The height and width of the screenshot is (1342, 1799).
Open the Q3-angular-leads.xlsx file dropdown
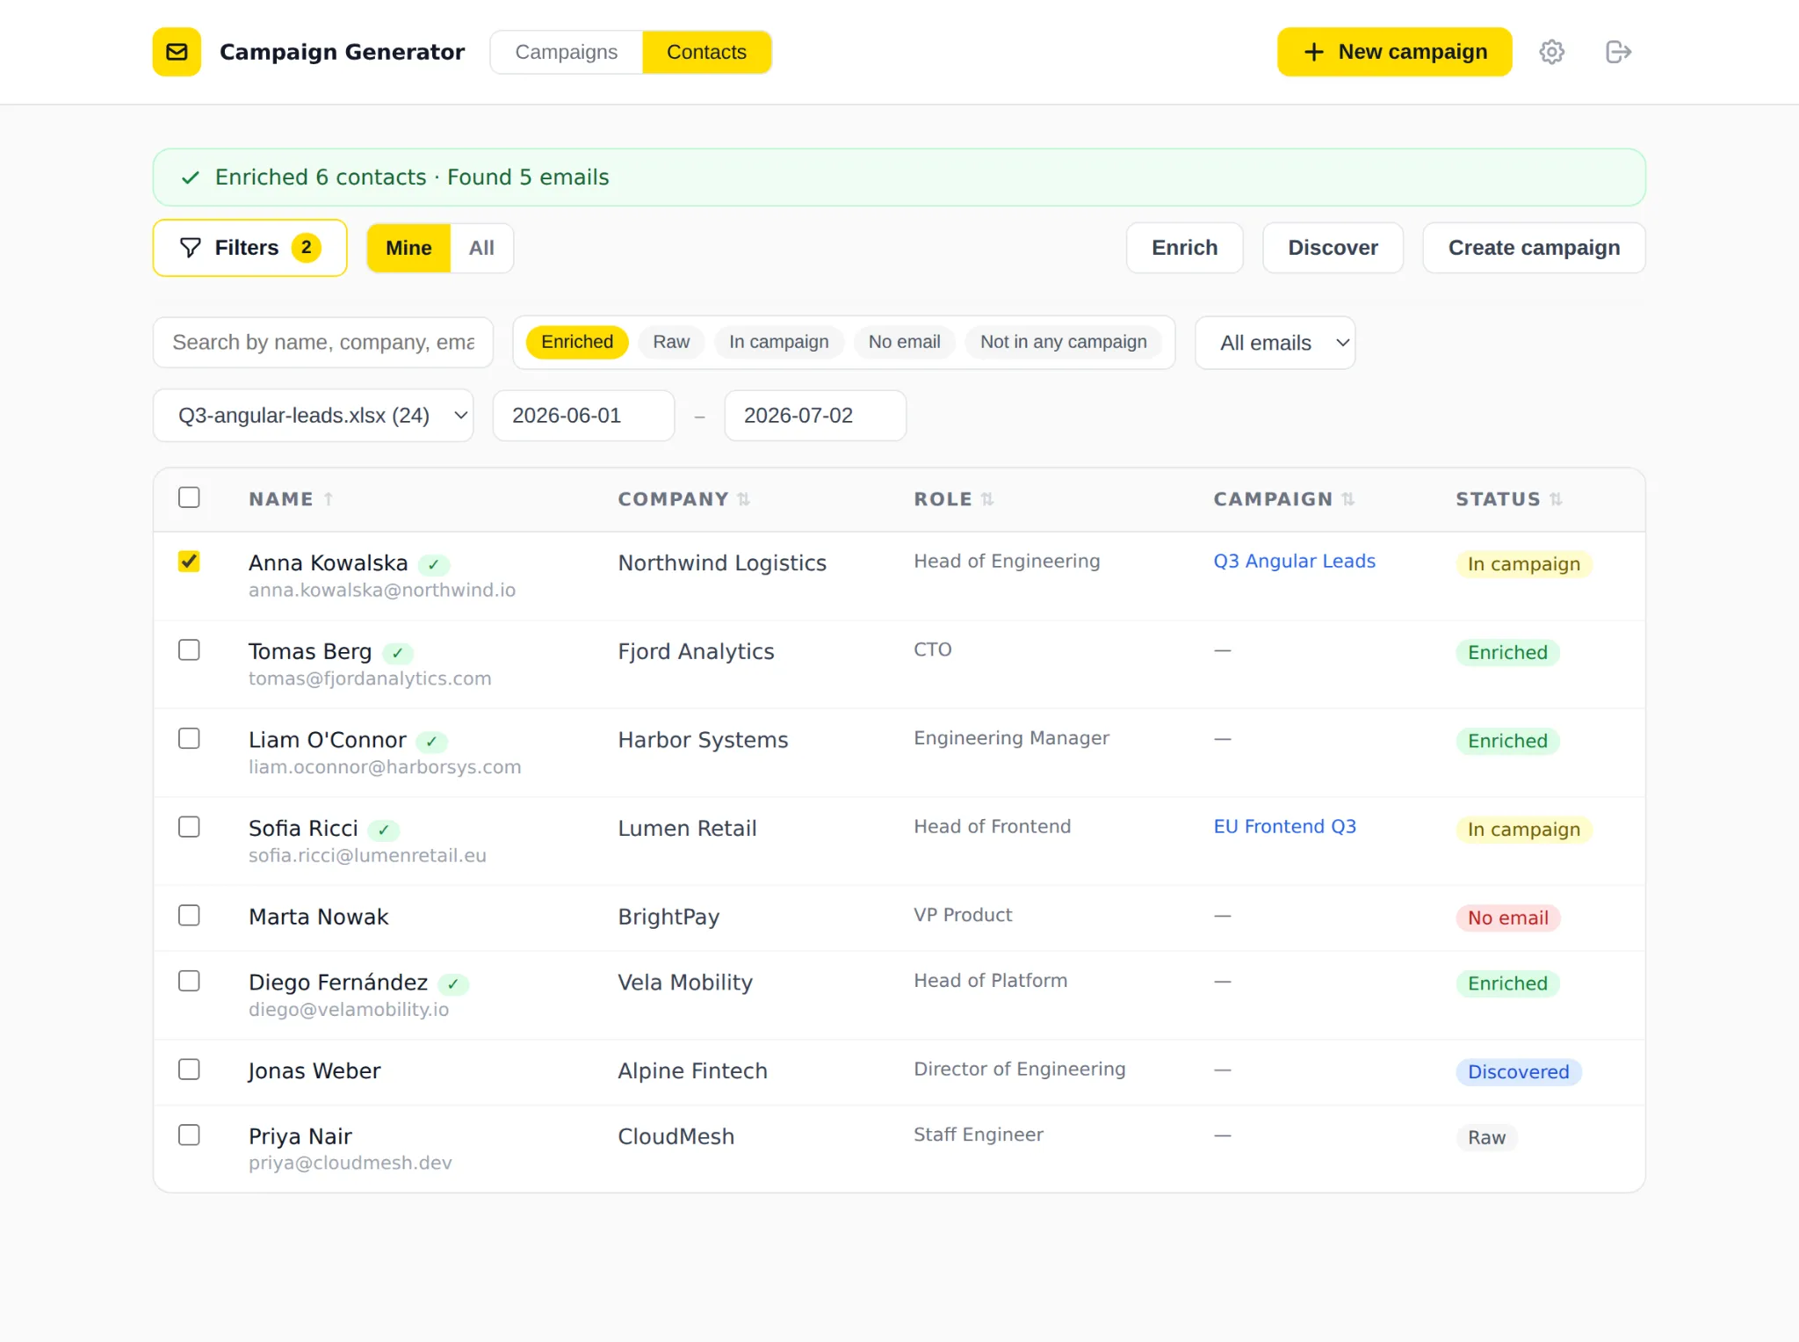(x=314, y=416)
